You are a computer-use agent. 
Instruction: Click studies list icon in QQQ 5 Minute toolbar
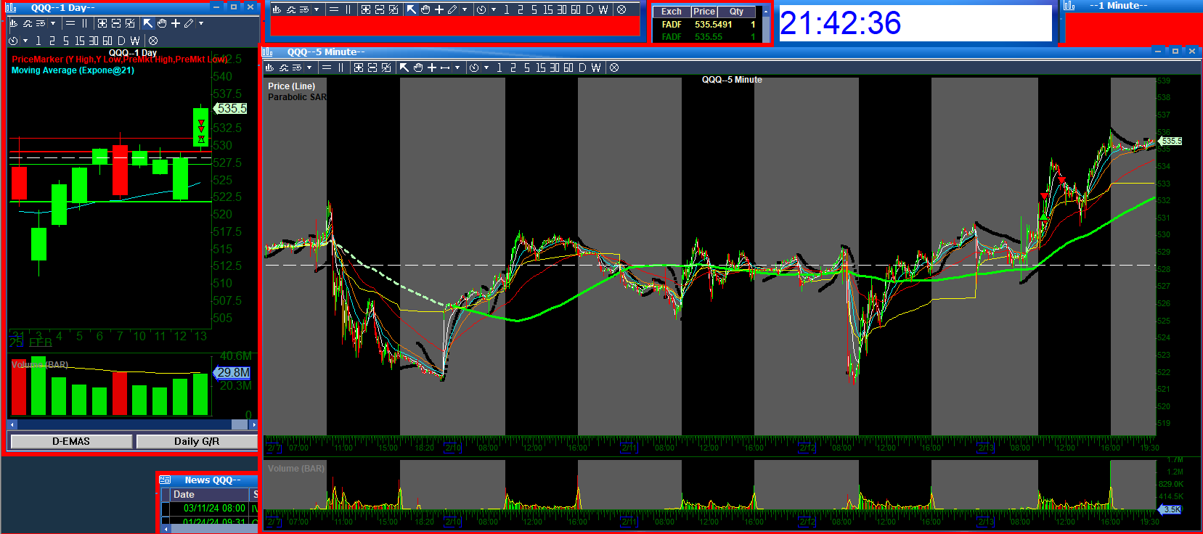tap(297, 67)
